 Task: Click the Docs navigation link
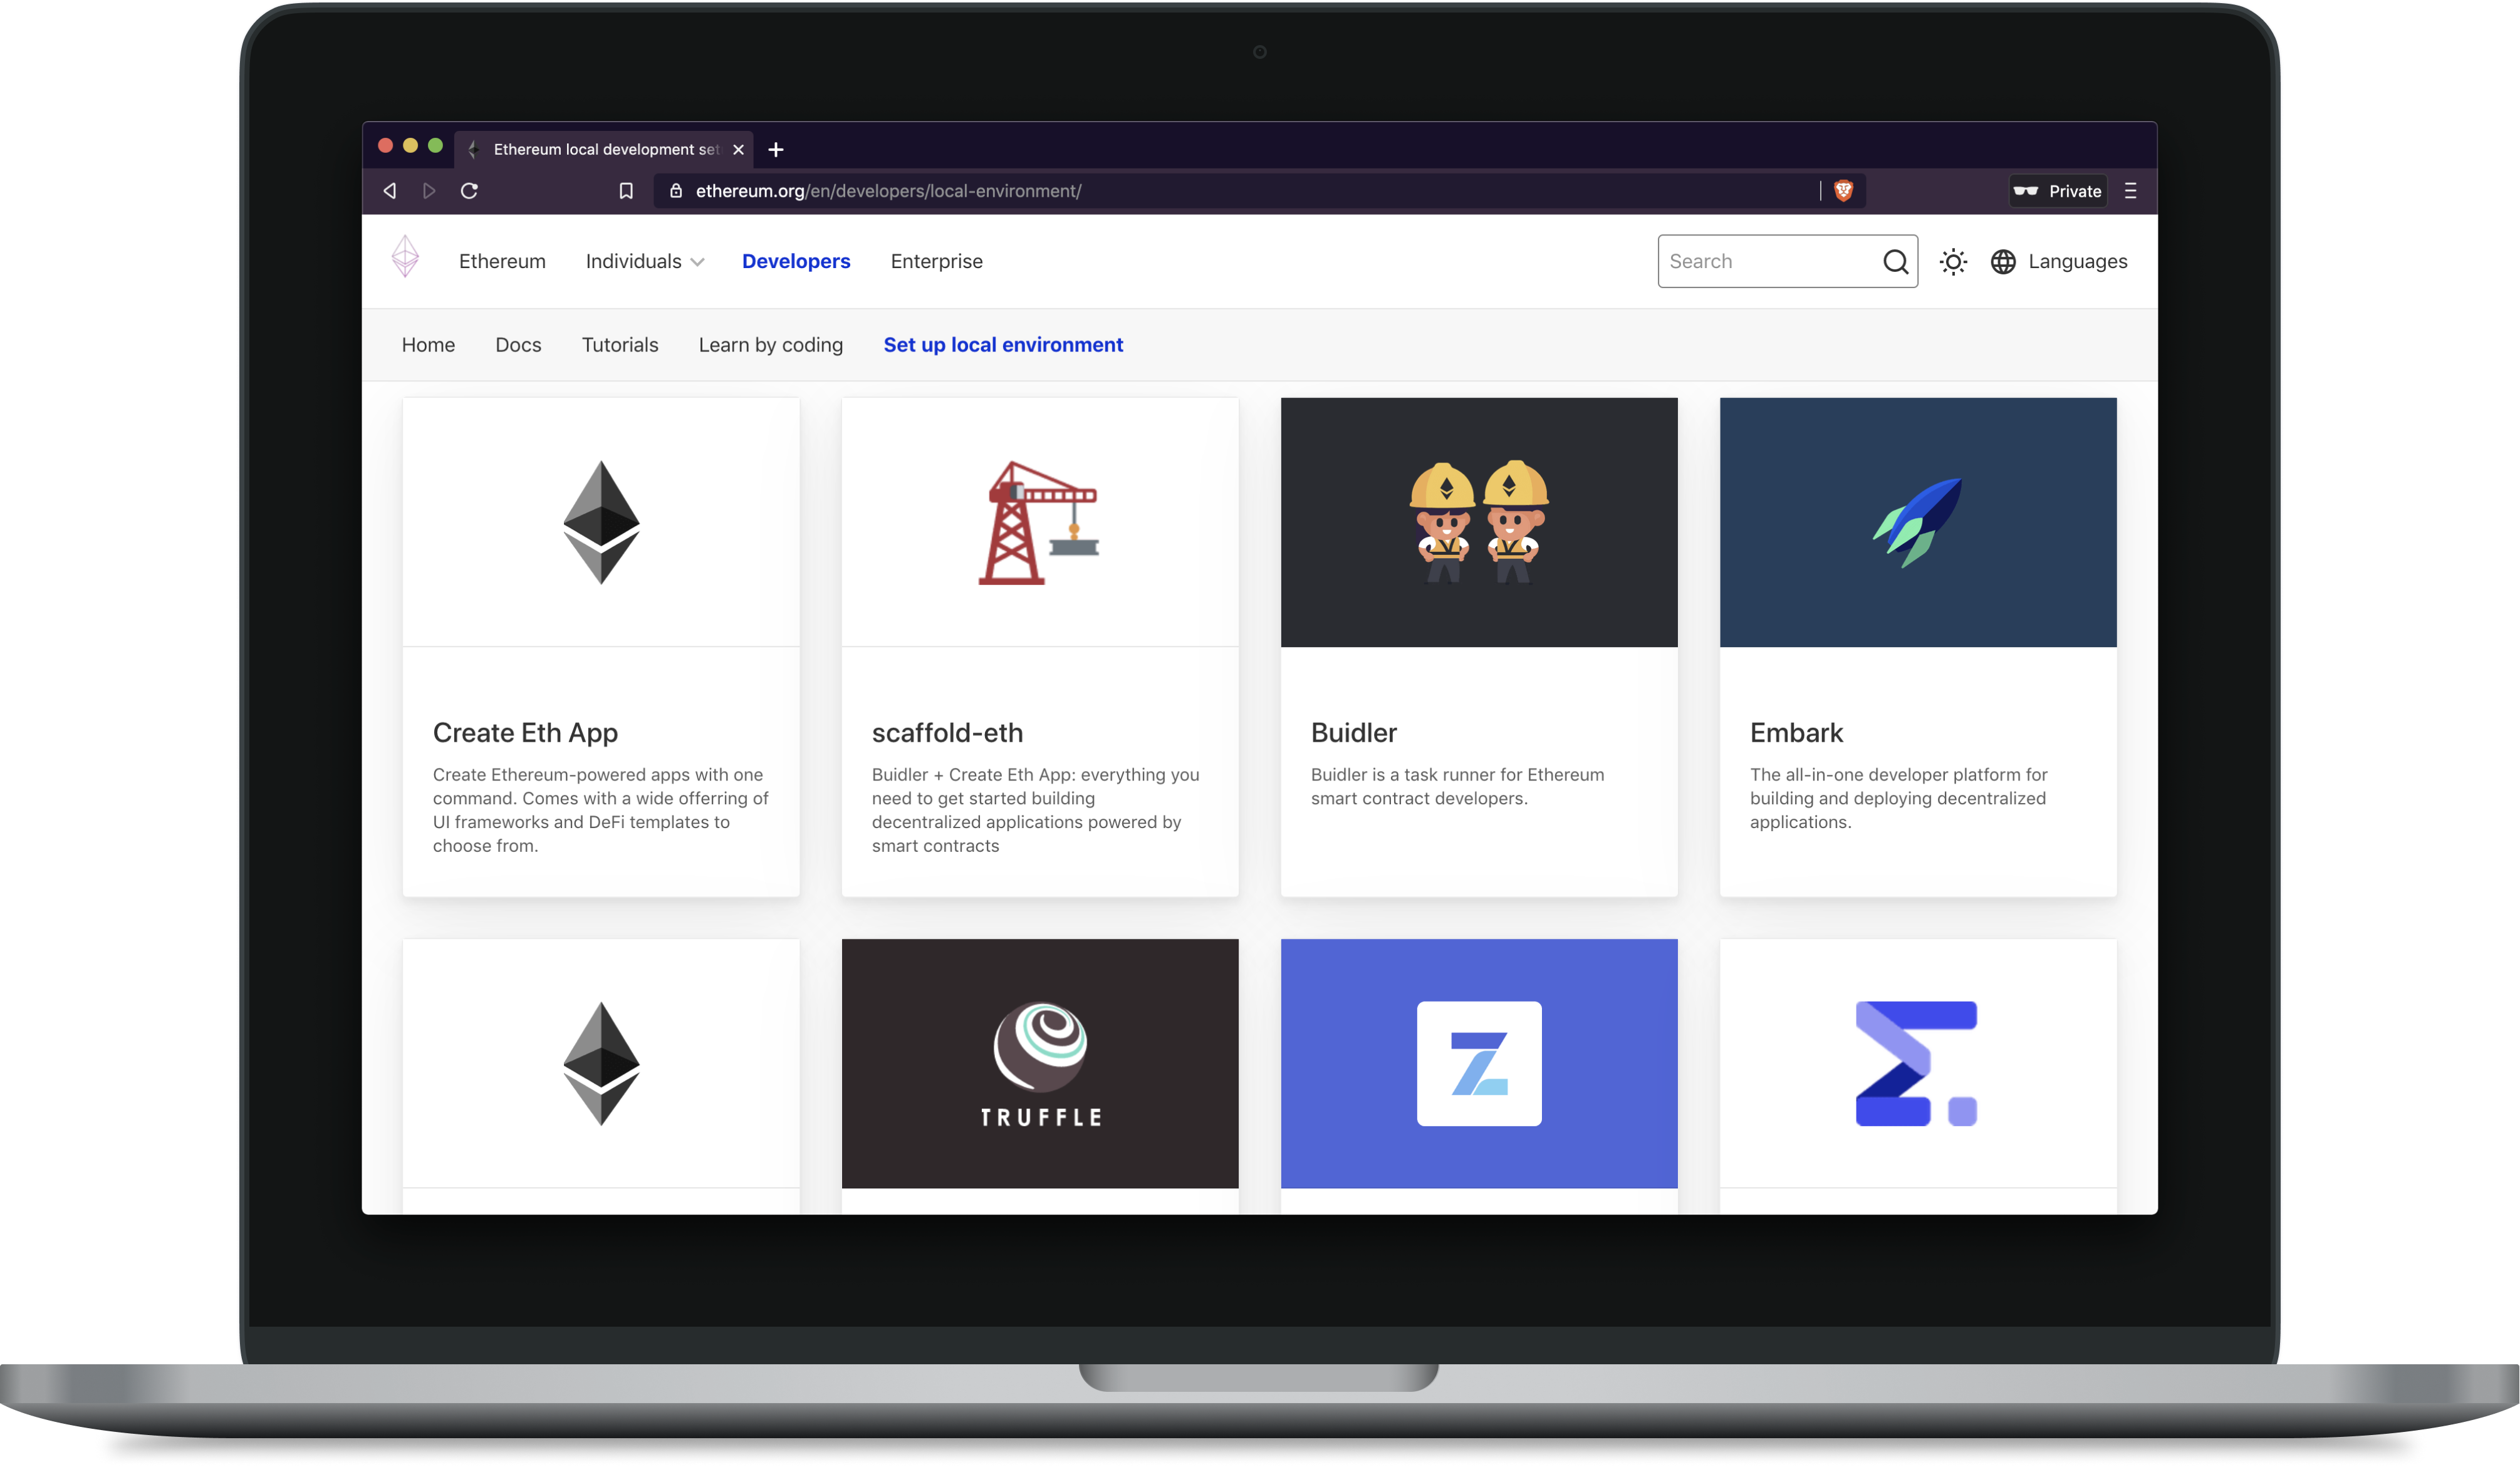[517, 344]
